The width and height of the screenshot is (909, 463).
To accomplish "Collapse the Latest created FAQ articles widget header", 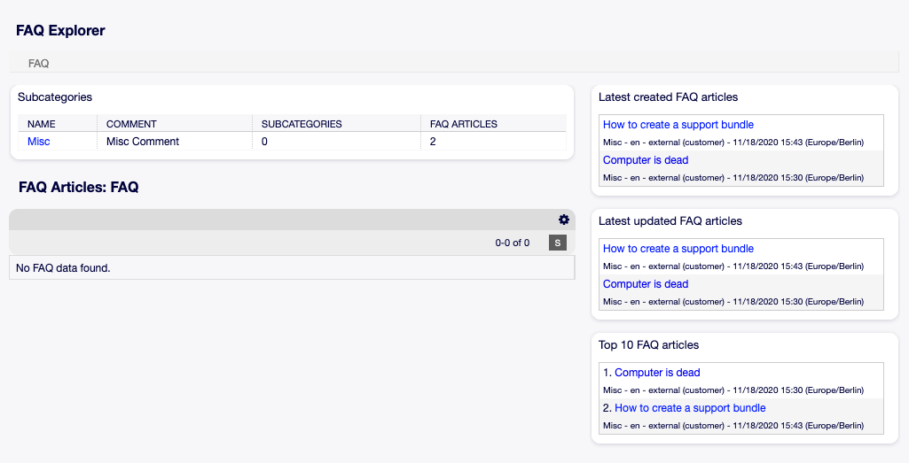I will pos(668,97).
